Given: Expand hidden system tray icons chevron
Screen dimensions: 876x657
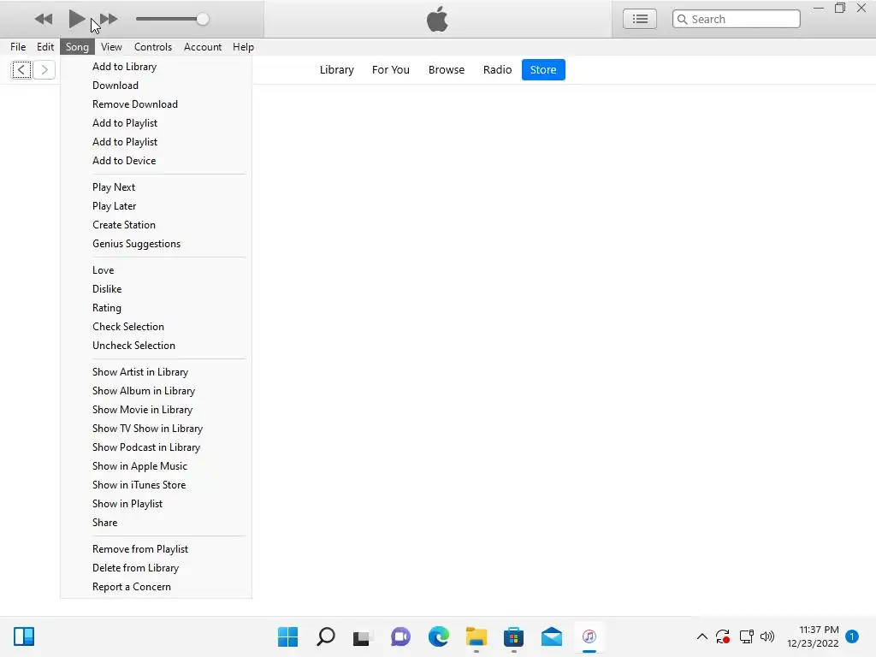Looking at the screenshot, I should click(702, 636).
